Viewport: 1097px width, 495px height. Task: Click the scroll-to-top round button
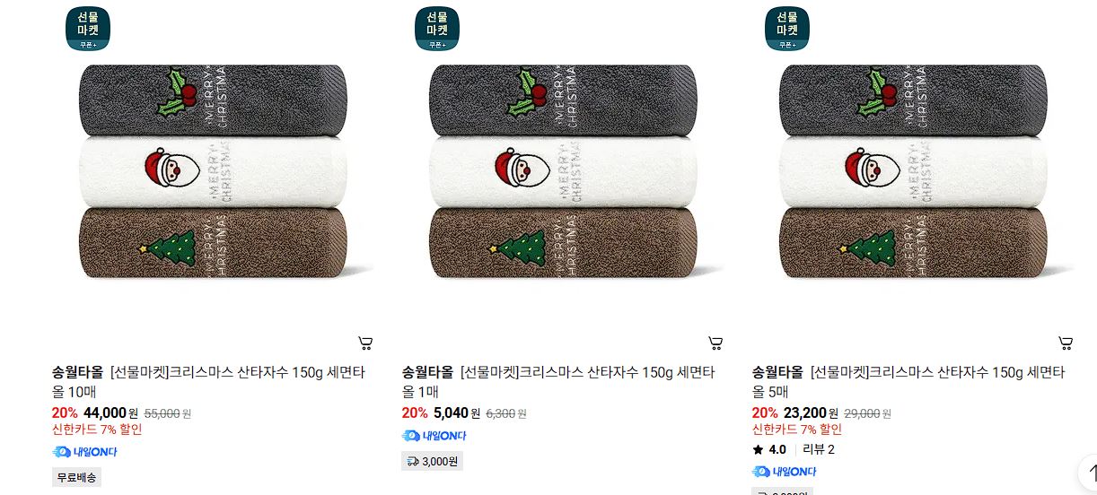click(1088, 473)
